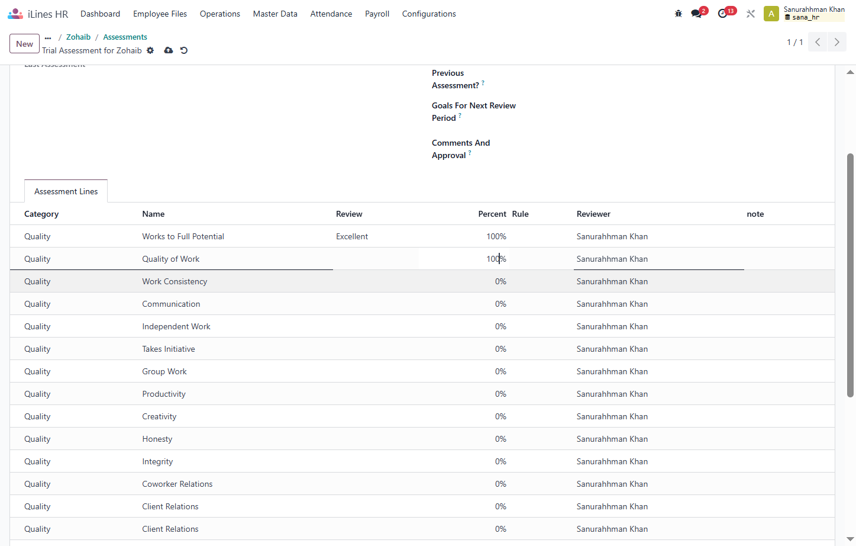Click the iLines HR app logo

[x=15, y=14]
